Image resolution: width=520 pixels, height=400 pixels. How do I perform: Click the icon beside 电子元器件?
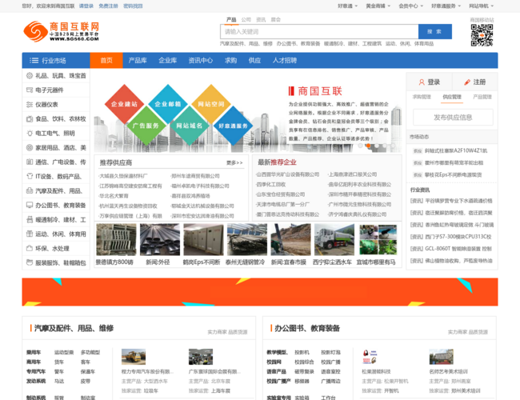[30, 90]
